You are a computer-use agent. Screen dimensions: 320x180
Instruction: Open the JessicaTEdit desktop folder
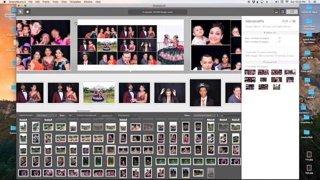306,134
